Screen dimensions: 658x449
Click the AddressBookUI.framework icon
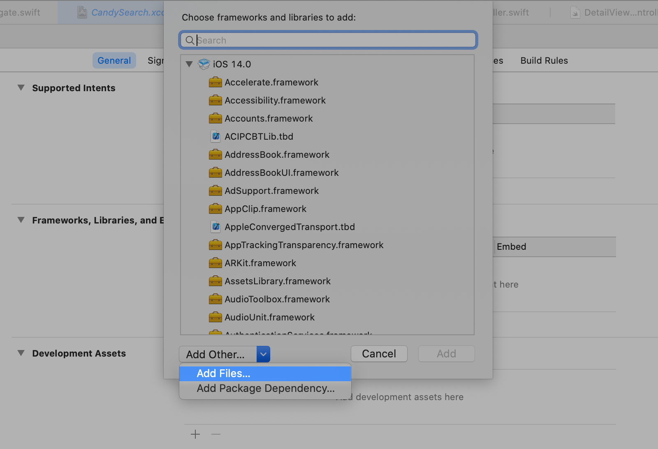(215, 173)
